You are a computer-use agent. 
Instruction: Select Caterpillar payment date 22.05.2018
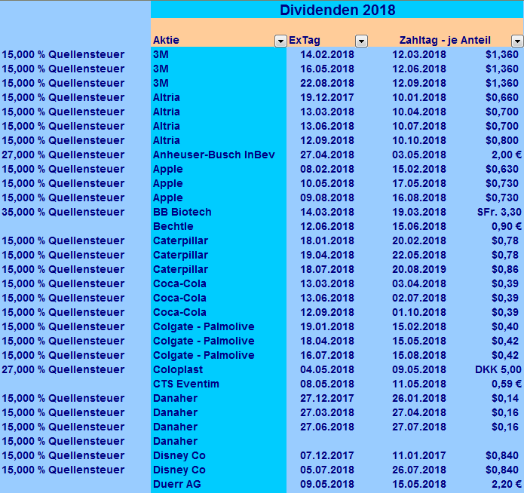419,255
